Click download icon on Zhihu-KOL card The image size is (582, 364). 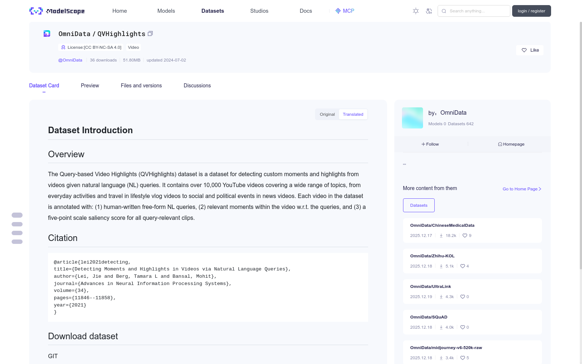[441, 266]
